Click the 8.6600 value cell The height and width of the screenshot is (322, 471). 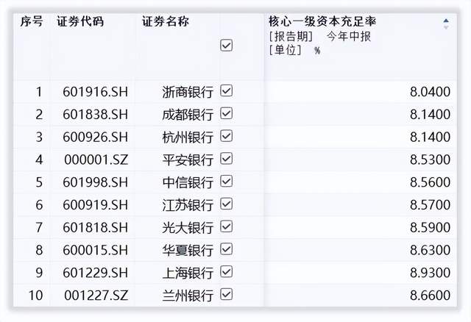430,296
